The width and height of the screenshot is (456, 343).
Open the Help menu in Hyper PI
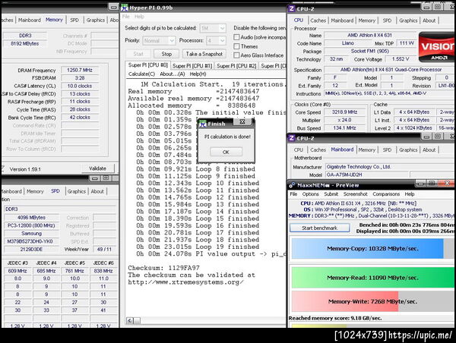click(139, 17)
